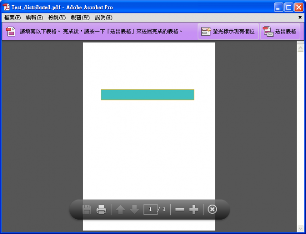306x234 pixels.
Task: Zoom out with the minus icon
Action: pos(180,210)
